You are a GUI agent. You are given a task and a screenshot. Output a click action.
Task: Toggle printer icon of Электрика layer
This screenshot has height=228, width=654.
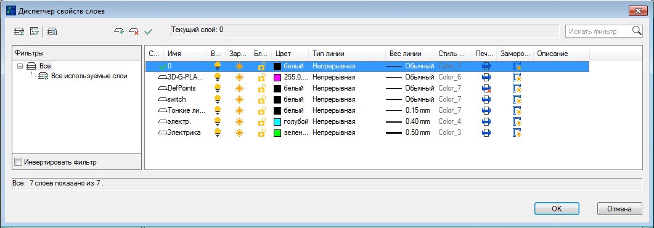[486, 132]
